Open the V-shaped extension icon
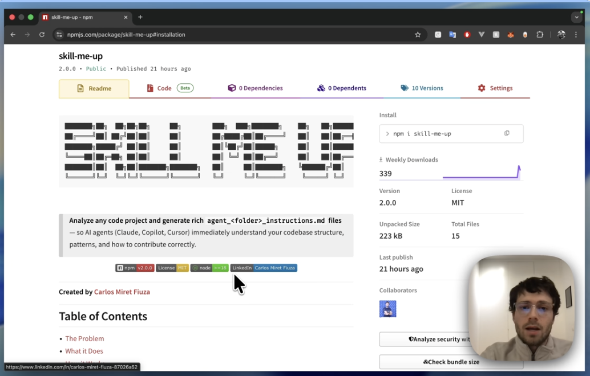 [x=481, y=35]
